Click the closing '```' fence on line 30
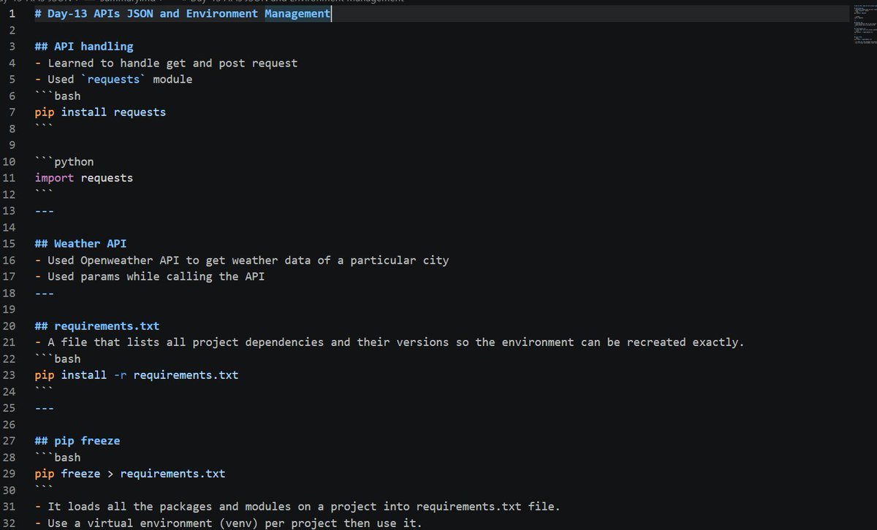Screen dimensions: 877x530 point(44,490)
